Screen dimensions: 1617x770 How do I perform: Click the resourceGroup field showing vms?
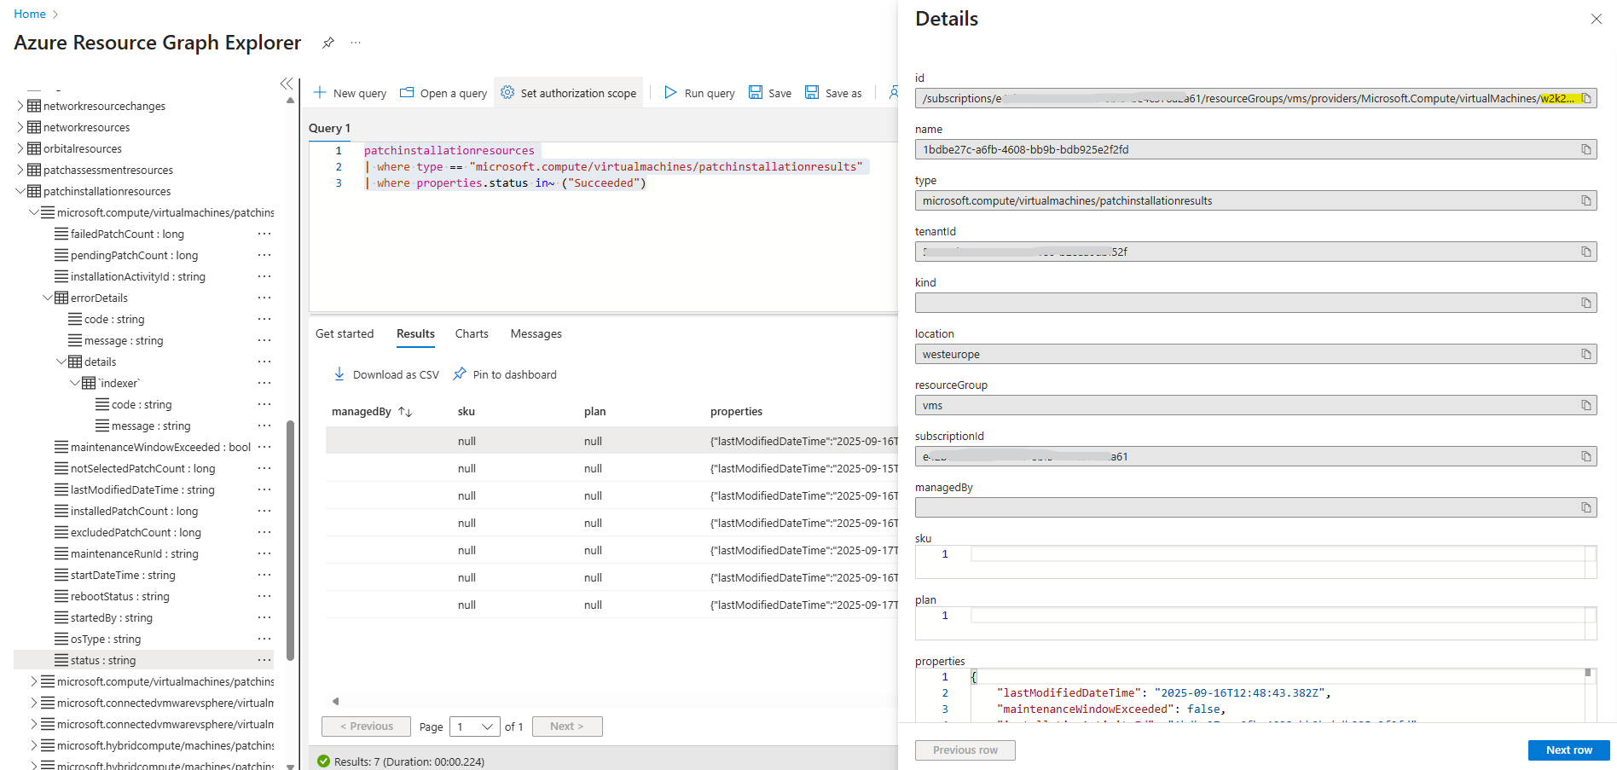tap(1255, 406)
